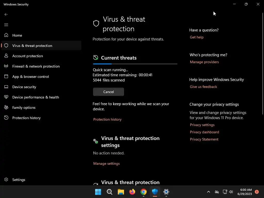The height and width of the screenshot is (198, 264).
Task: Click the Current threats scan icon
Action: pyautogui.click(x=95, y=57)
